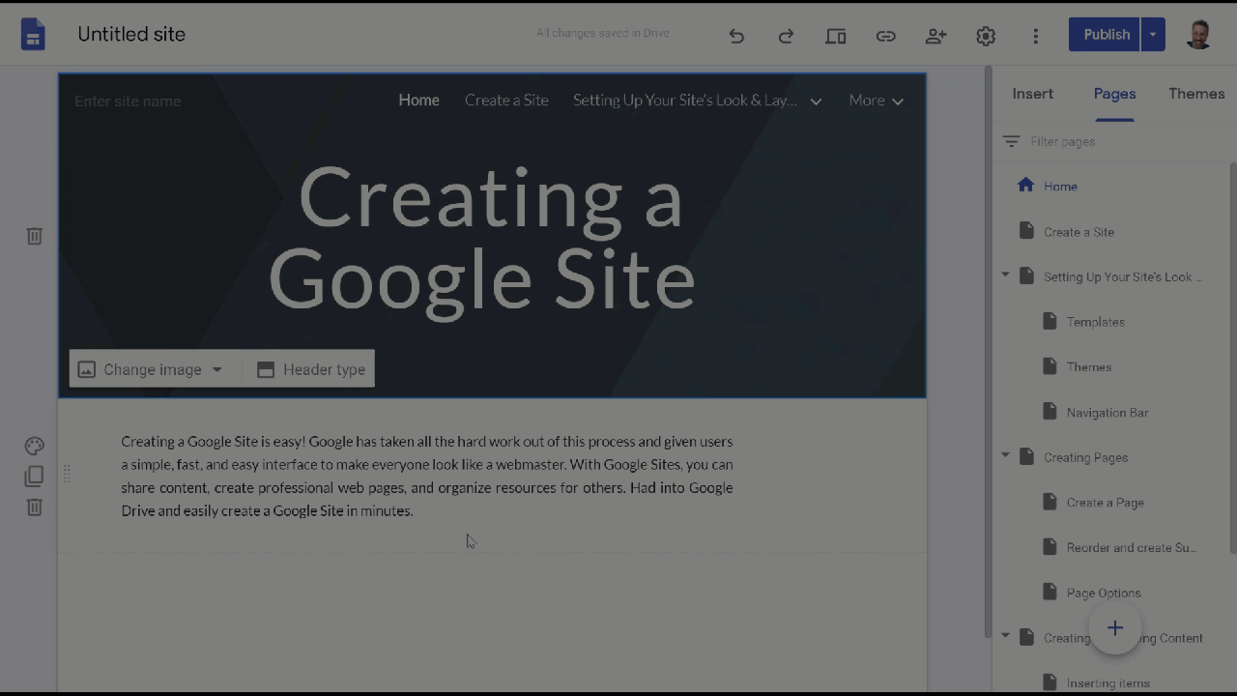Click the Filter pages icon

(1011, 141)
